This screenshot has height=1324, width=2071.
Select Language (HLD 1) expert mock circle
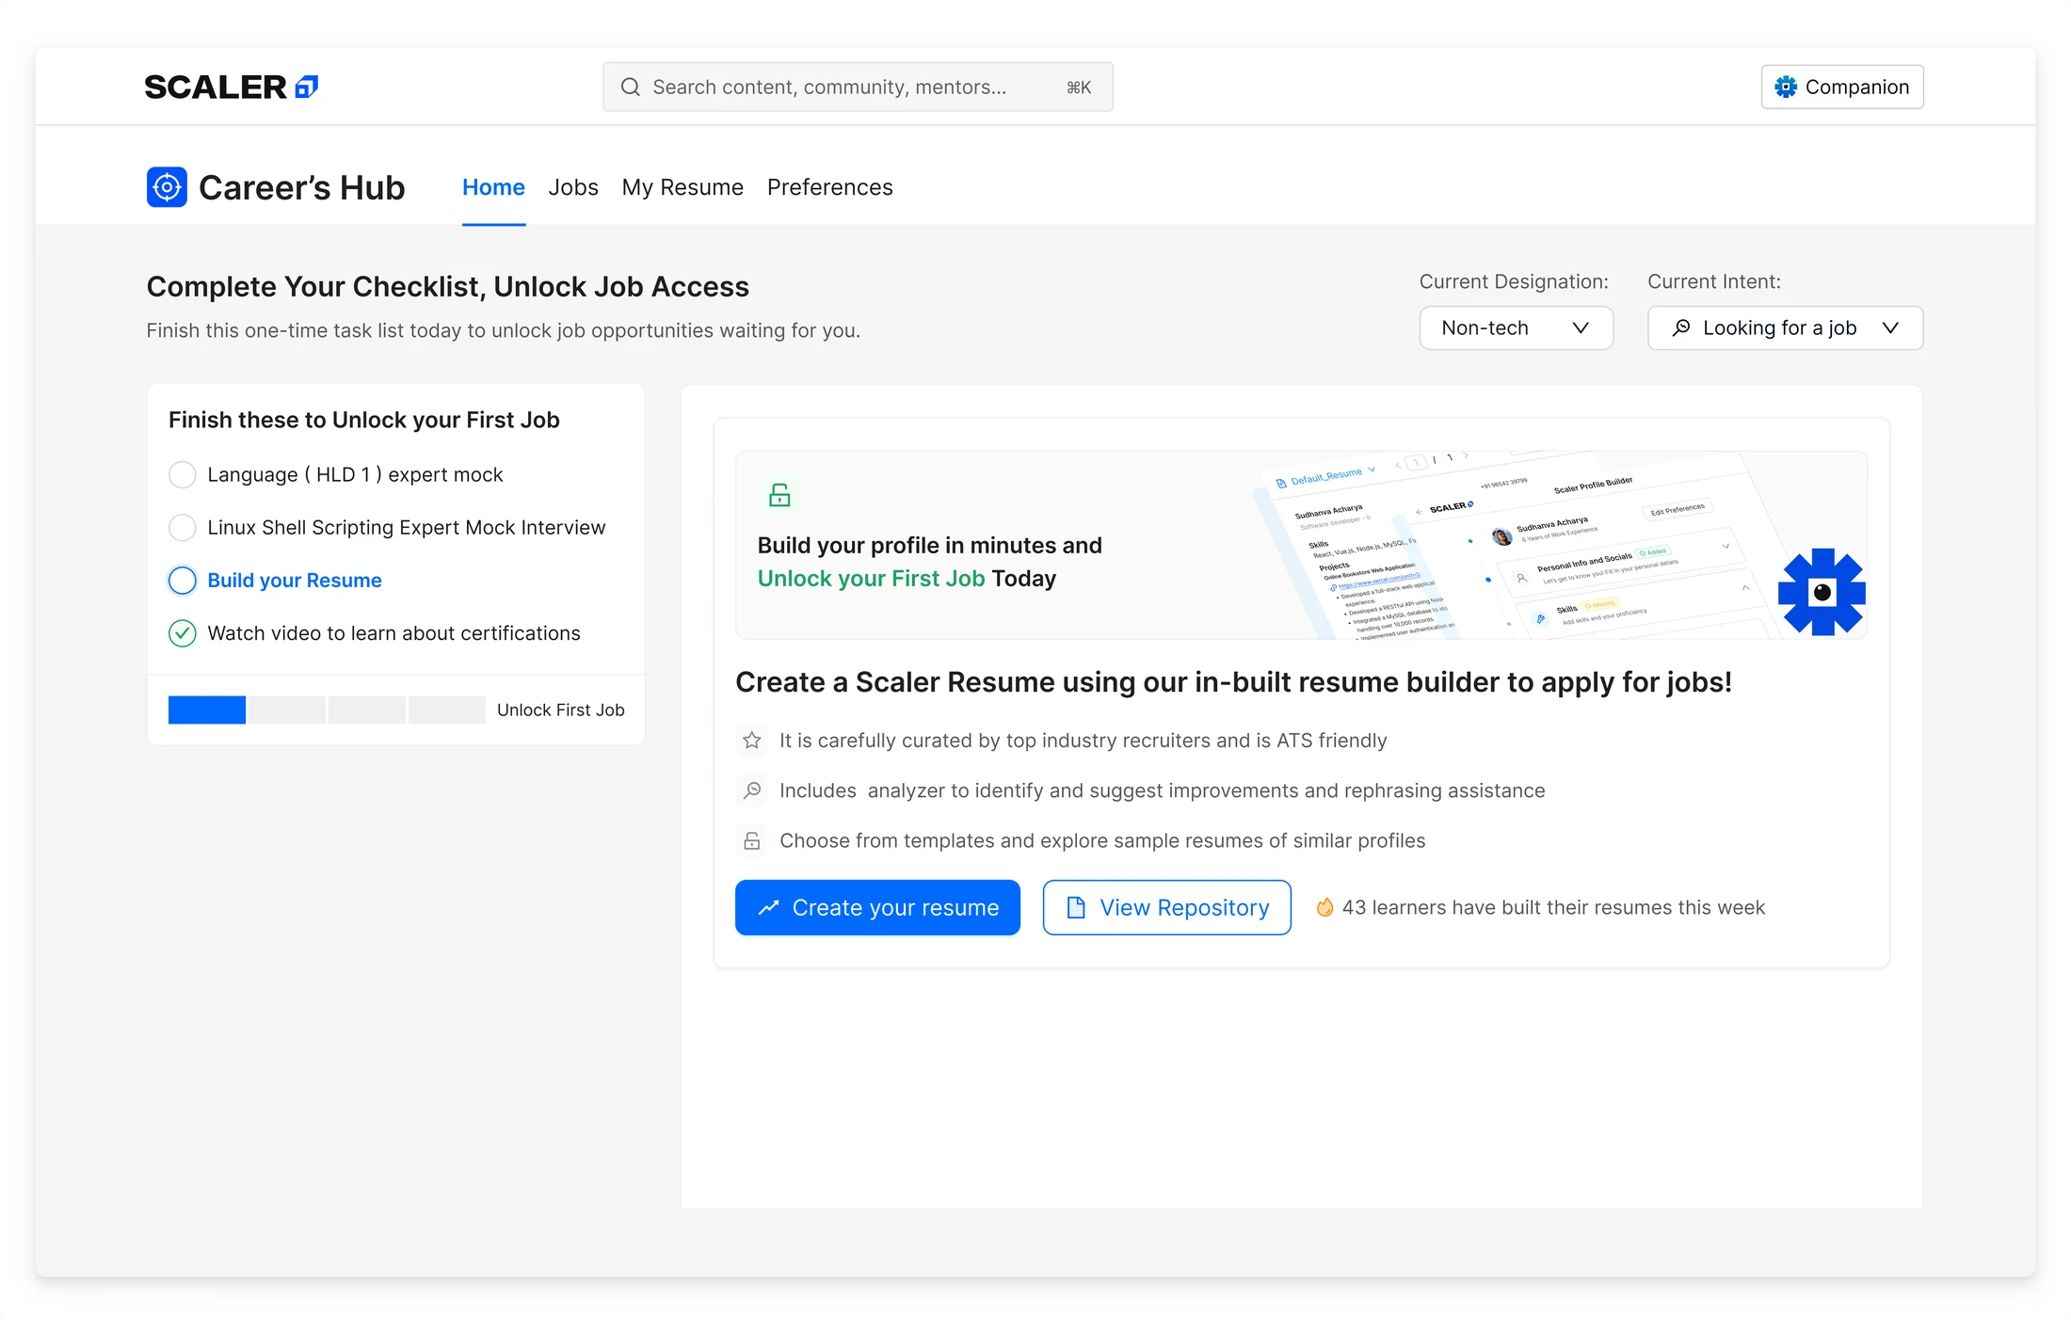(182, 474)
